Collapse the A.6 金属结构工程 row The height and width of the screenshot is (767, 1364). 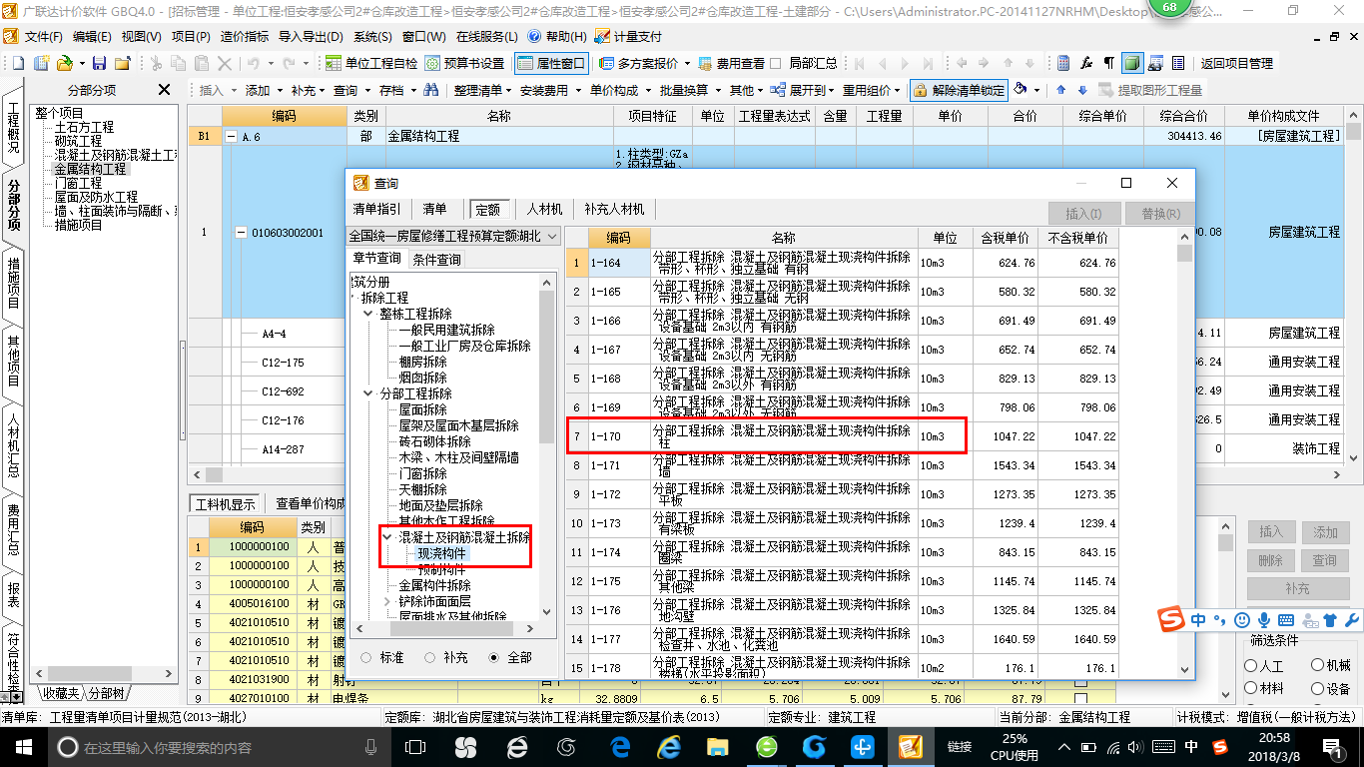(x=232, y=137)
